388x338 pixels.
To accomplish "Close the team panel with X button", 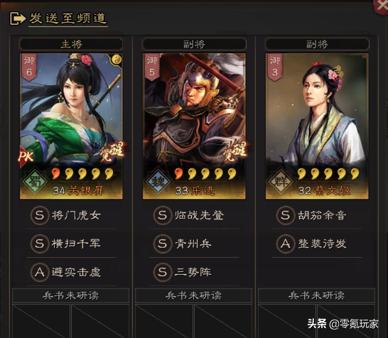I will click(x=381, y=7).
